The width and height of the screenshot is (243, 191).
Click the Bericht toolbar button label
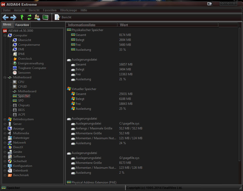(66, 17)
